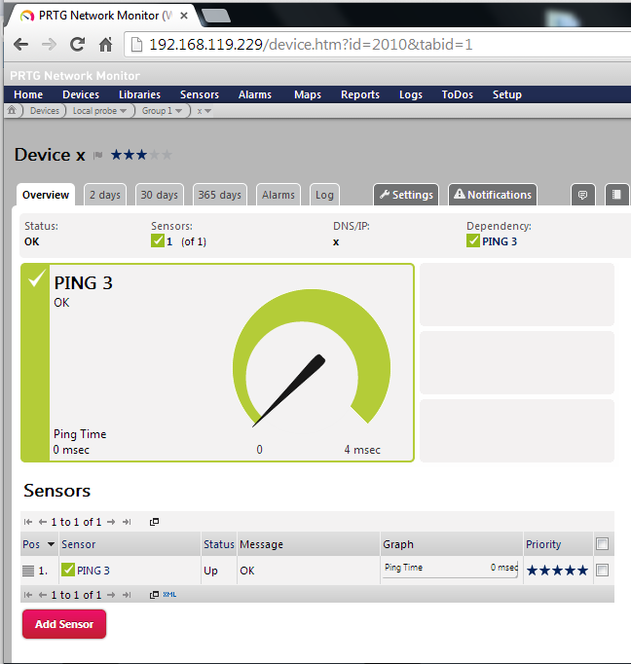Image resolution: width=631 pixels, height=664 pixels.
Task: Click the breadcrumb home icon
Action: click(12, 111)
